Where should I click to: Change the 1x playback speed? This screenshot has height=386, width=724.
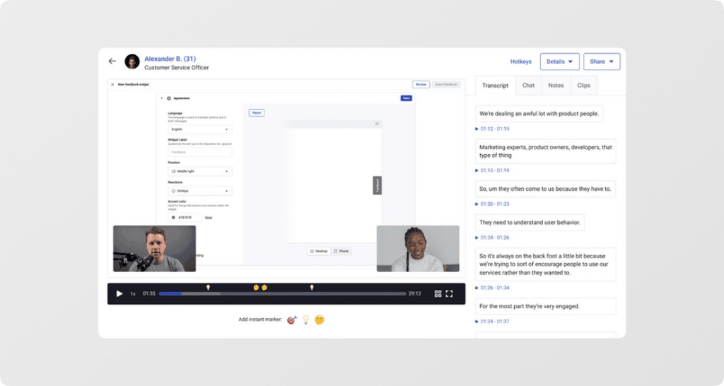pos(133,293)
